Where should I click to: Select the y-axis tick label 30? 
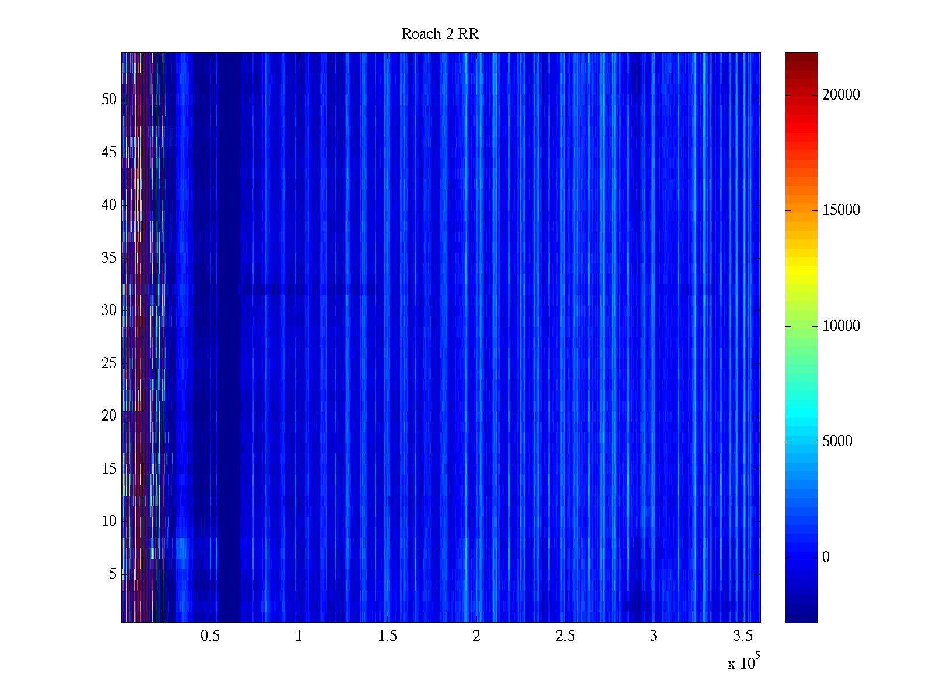(x=109, y=310)
